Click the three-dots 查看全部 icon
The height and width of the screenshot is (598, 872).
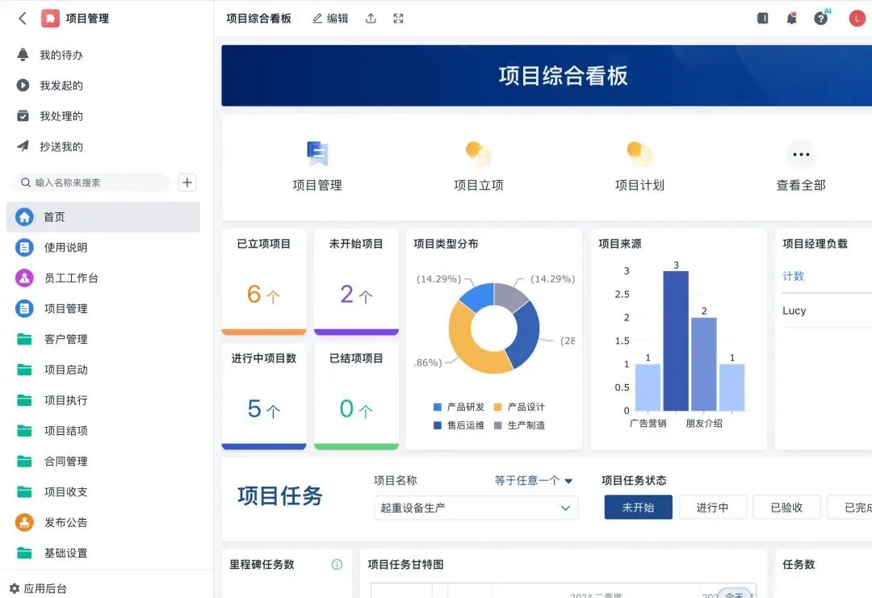tap(801, 154)
